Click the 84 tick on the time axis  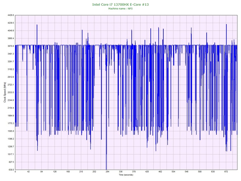(x=41, y=172)
